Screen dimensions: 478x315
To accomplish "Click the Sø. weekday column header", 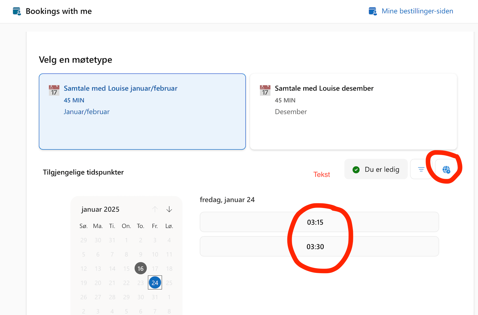I will pyautogui.click(x=83, y=226).
